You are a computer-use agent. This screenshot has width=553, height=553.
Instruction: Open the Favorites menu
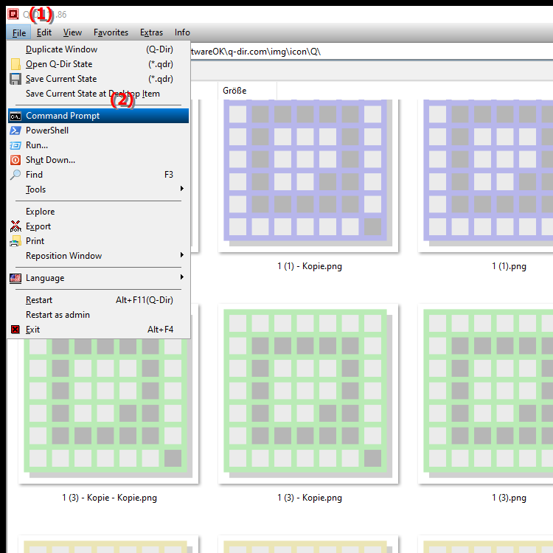pyautogui.click(x=111, y=32)
